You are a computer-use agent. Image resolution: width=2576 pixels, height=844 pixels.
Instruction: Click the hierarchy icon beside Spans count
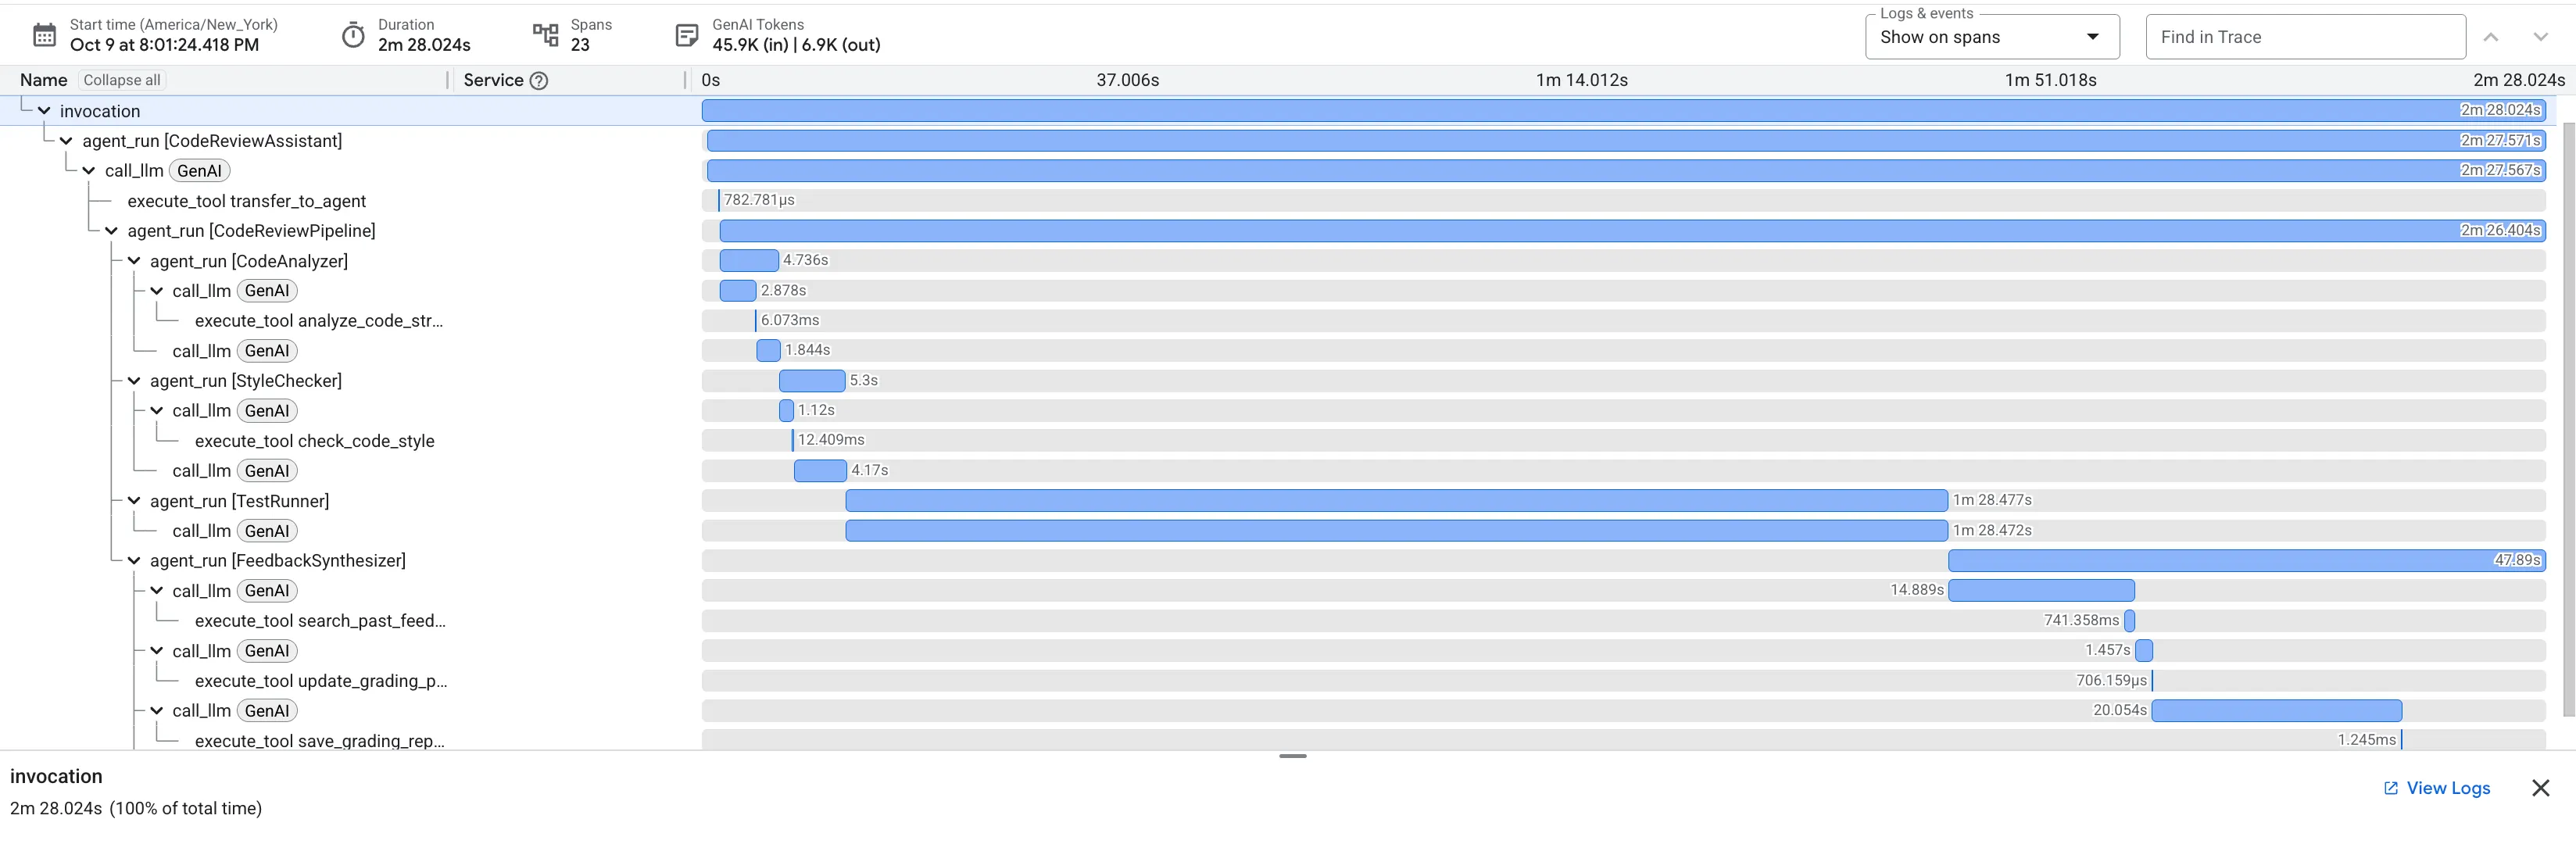pyautogui.click(x=546, y=34)
